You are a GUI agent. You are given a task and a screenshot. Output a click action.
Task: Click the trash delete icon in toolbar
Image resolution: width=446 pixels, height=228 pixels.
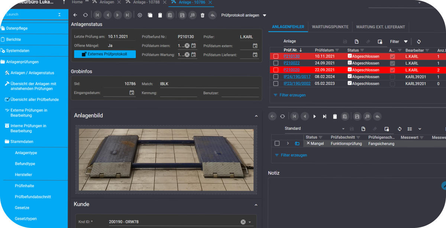[203, 15]
